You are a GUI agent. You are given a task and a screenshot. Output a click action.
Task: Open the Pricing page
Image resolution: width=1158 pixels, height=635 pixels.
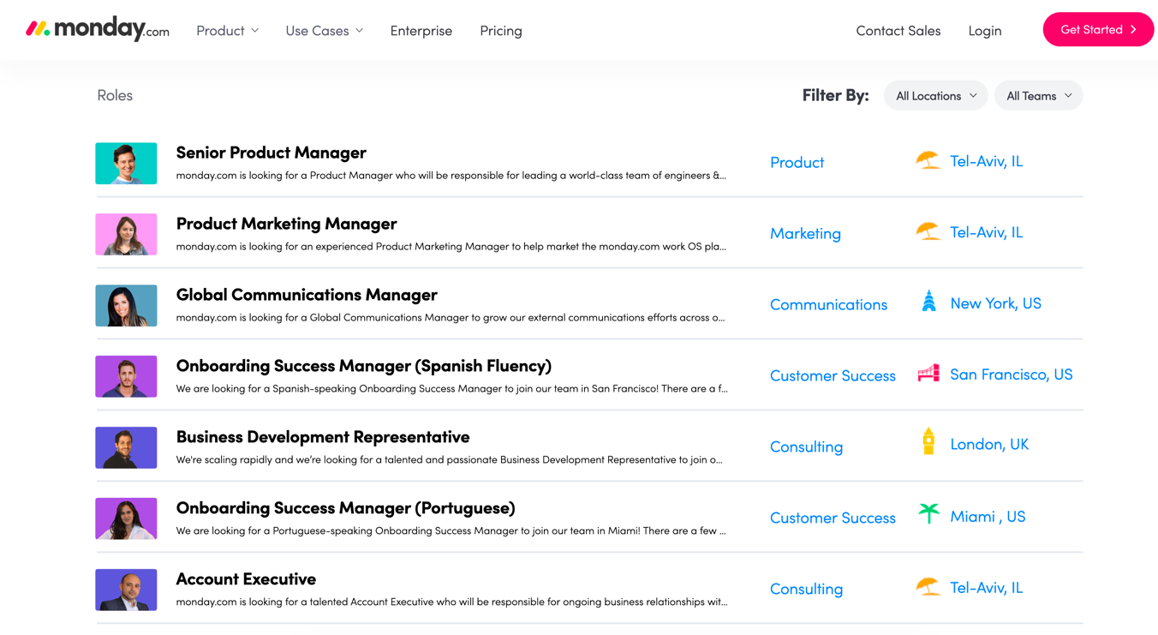[501, 31]
